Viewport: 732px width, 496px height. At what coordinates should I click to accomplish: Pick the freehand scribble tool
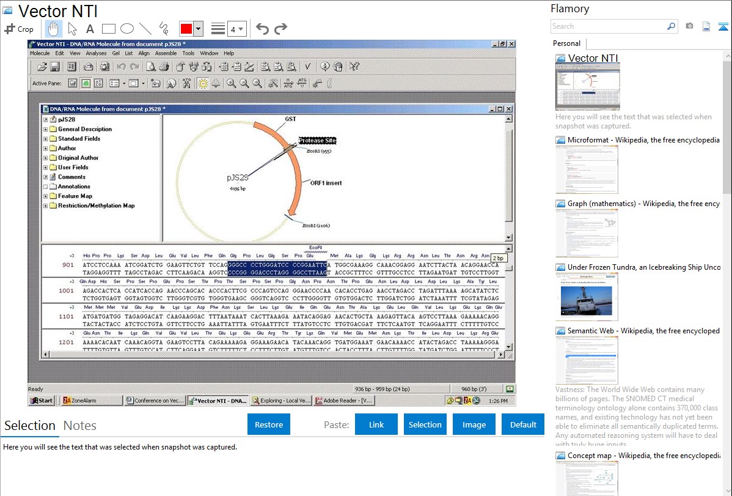coord(164,29)
